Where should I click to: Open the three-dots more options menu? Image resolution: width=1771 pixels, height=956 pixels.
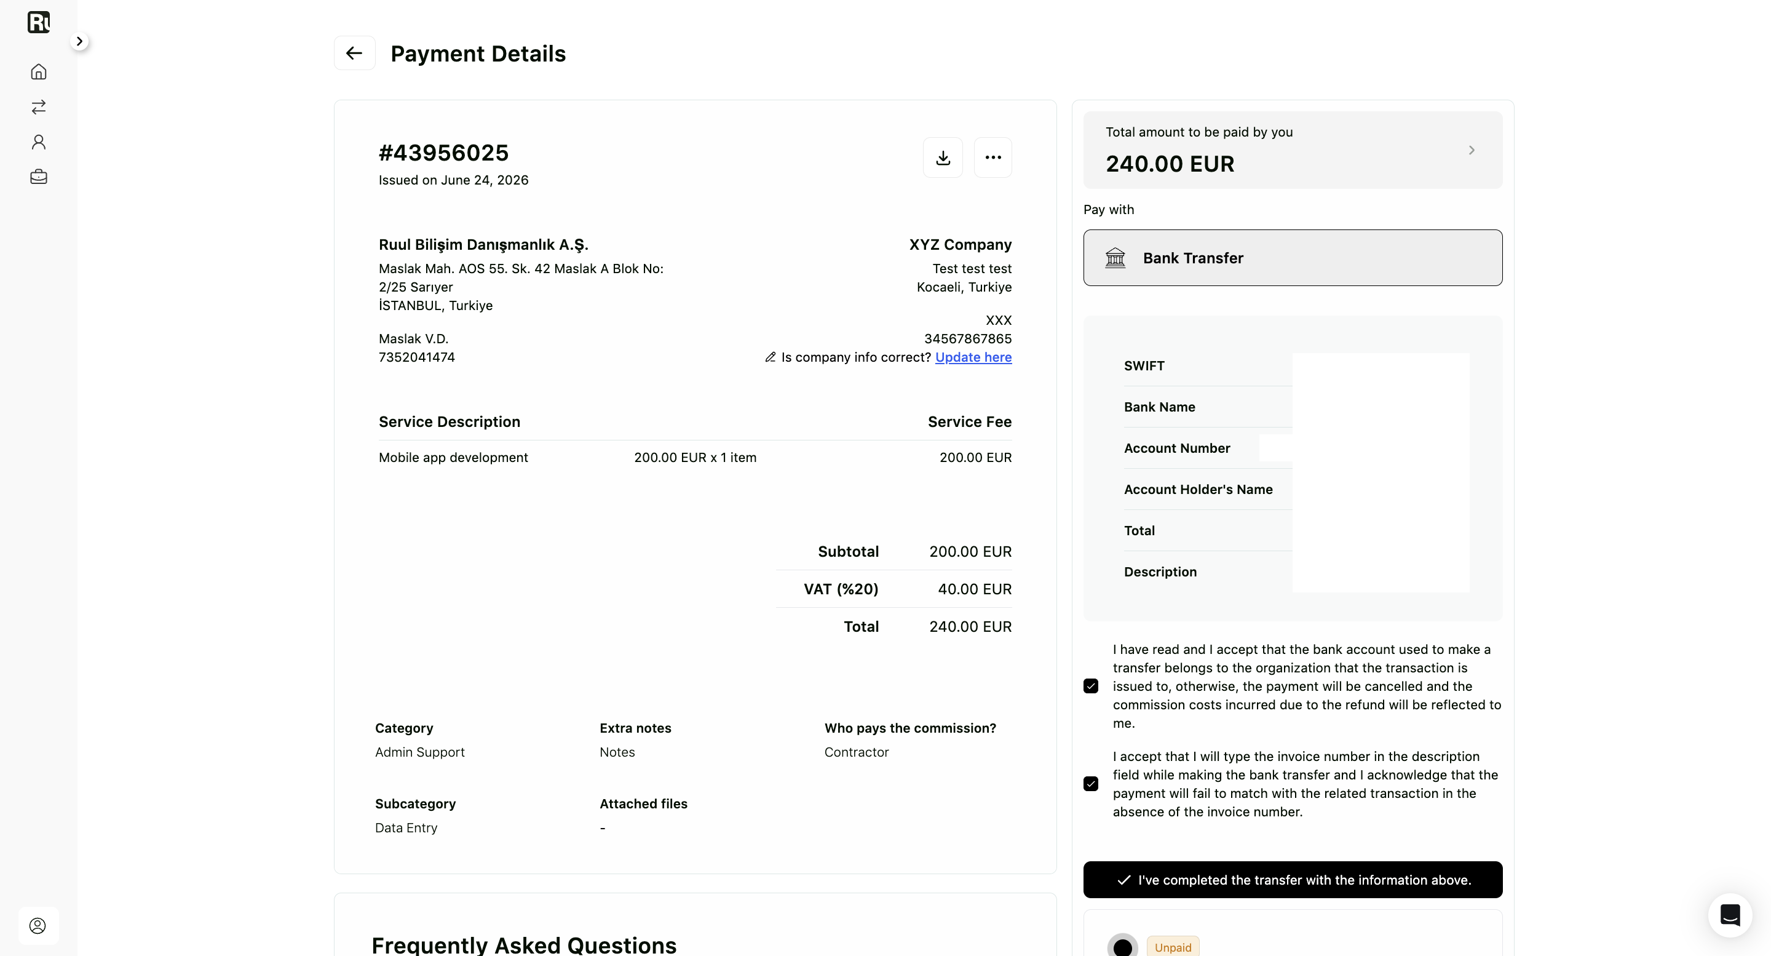point(992,157)
